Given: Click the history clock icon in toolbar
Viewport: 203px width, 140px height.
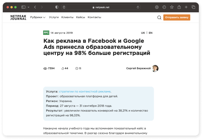Looking at the screenshot, I should pyautogui.click(x=164, y=7).
